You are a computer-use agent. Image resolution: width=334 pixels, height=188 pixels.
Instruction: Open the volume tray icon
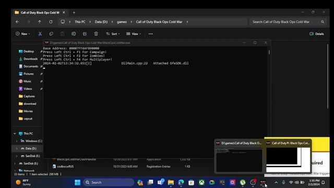click(x=296, y=182)
